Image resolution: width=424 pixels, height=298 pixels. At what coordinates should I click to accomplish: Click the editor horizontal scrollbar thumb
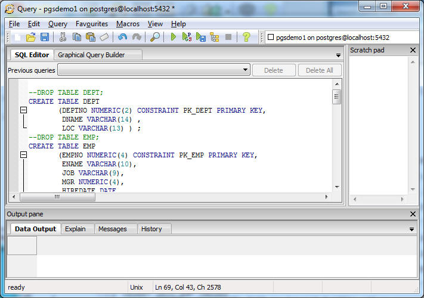click(x=57, y=197)
